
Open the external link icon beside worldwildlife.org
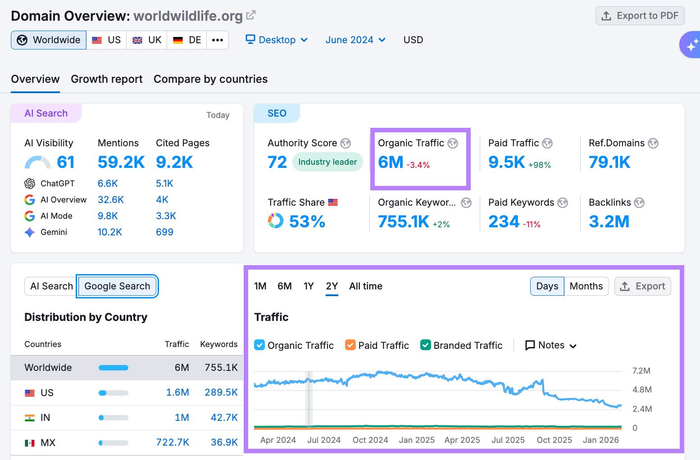point(251,15)
